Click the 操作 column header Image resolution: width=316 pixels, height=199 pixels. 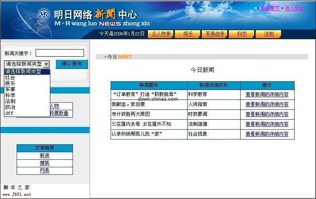[x=267, y=85]
